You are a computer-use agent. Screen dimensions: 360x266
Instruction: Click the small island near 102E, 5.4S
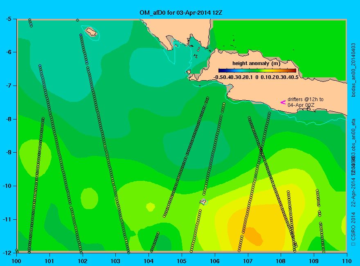(x=91, y=32)
